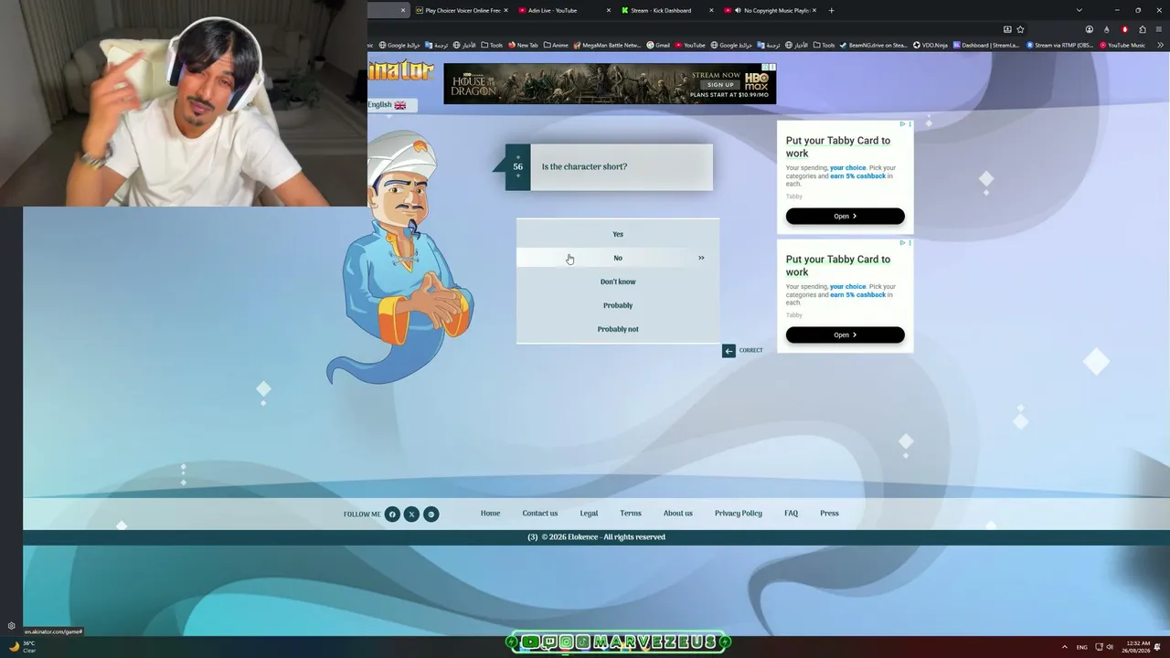1170x658 pixels.
Task: Open the Contact us footer link
Action: [540, 514]
